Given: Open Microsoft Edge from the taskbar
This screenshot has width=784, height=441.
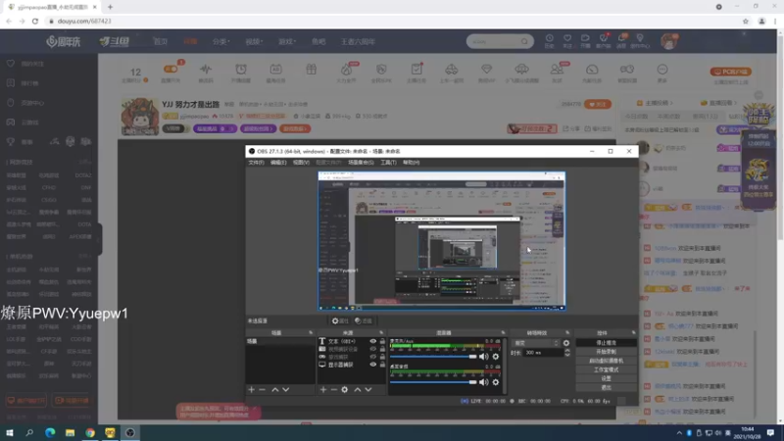Looking at the screenshot, I should (50, 432).
